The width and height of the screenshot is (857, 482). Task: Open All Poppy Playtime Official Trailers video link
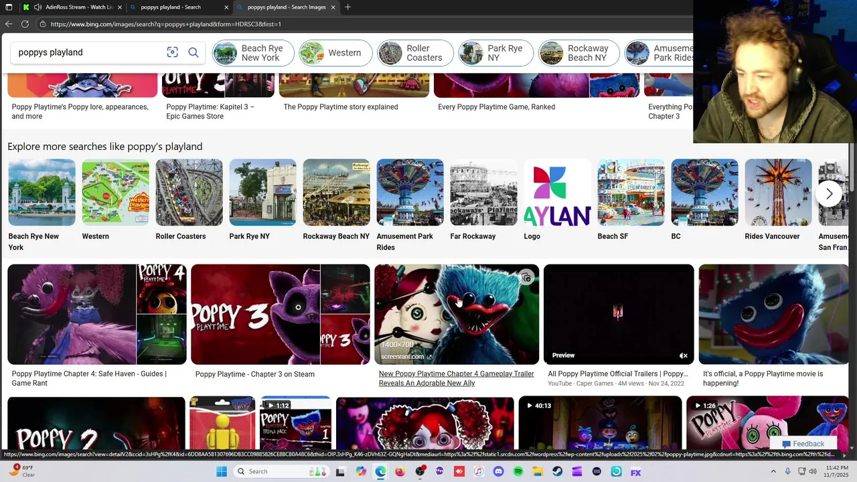[618, 374]
